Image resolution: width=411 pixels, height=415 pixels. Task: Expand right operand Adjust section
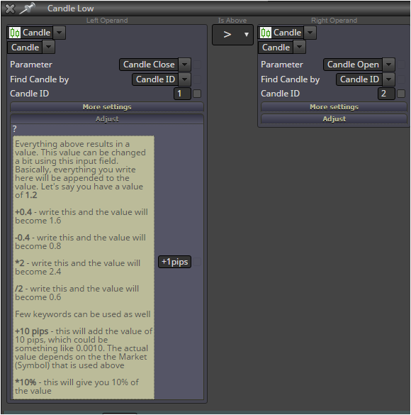coord(334,119)
